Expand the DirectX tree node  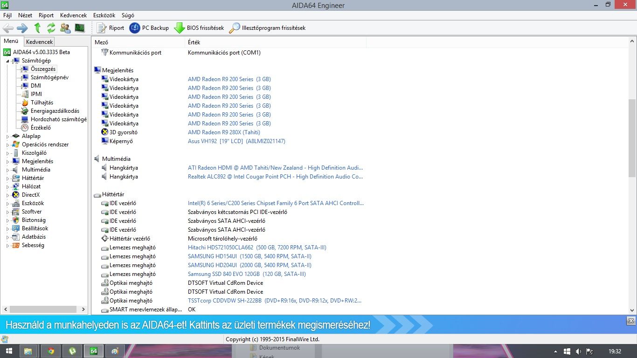point(8,195)
